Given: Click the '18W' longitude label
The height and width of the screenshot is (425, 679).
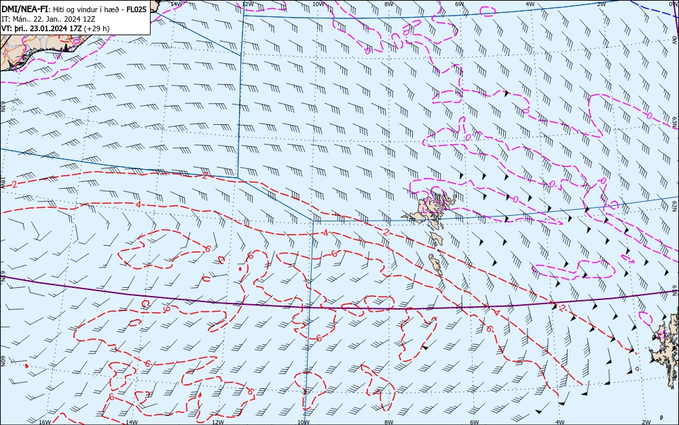Looking at the screenshot, I should pyautogui.click(x=3, y=182).
